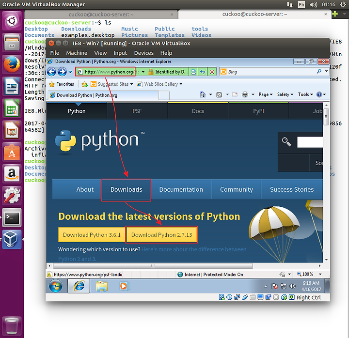This screenshot has width=349, height=338.
Task: Open the IE Page menu
Action: click(265, 94)
